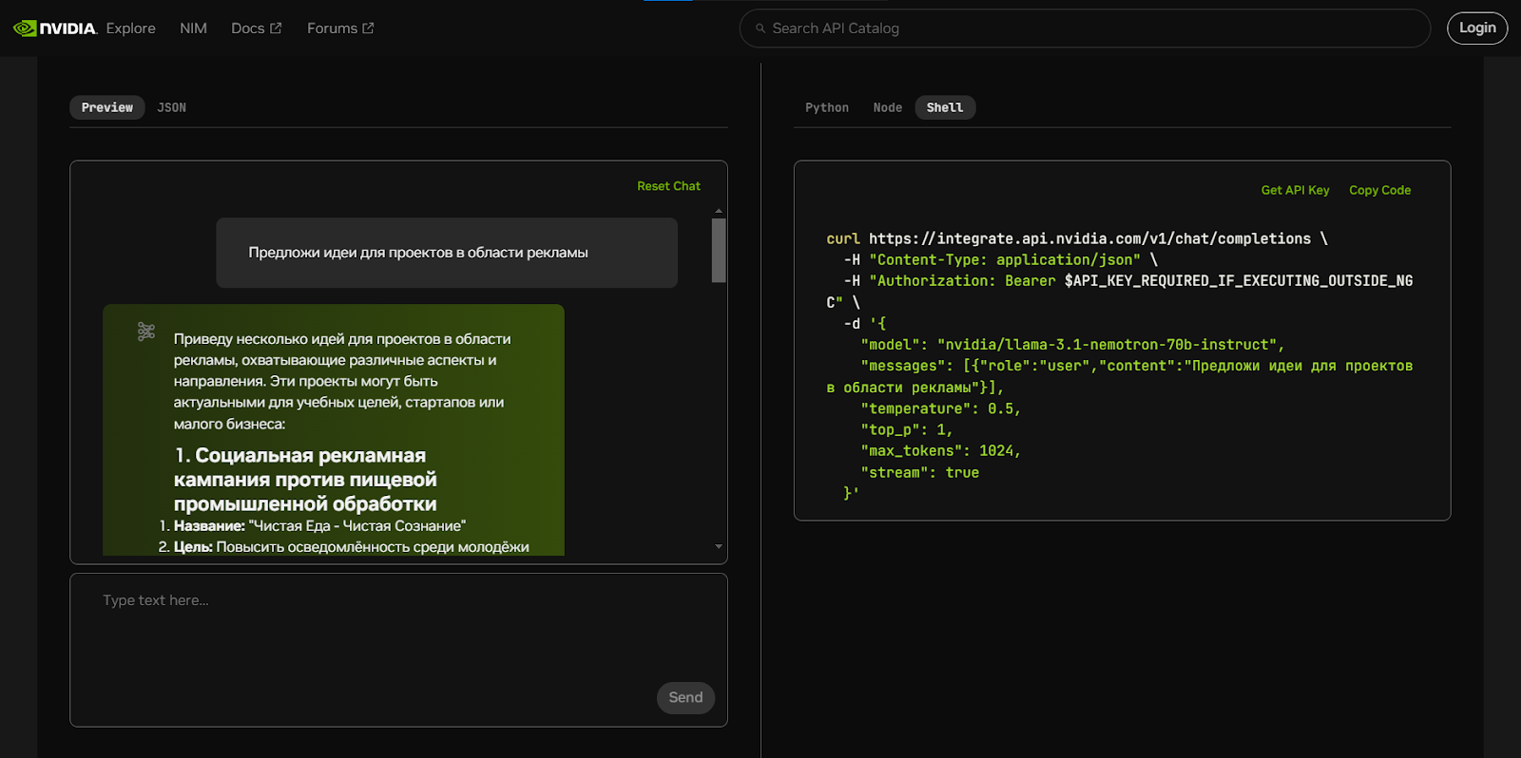Click the NVIDIA logo

(55, 28)
